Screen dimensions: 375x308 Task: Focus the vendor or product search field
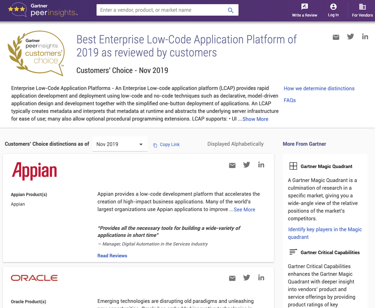(x=168, y=10)
